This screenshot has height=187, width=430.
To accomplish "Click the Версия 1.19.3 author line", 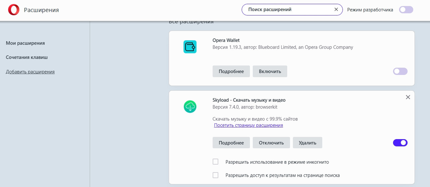I will coord(283,47).
